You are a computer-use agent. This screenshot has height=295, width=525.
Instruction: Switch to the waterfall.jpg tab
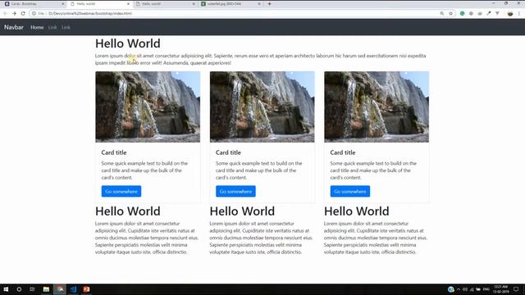231,4
